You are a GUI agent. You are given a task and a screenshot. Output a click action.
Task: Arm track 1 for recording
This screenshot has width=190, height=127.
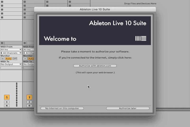(x=7, y=106)
